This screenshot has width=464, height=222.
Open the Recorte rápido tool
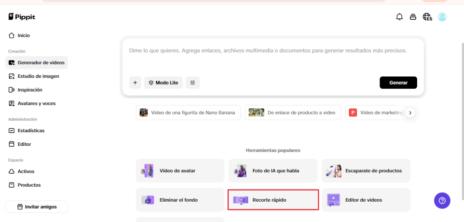click(x=273, y=200)
